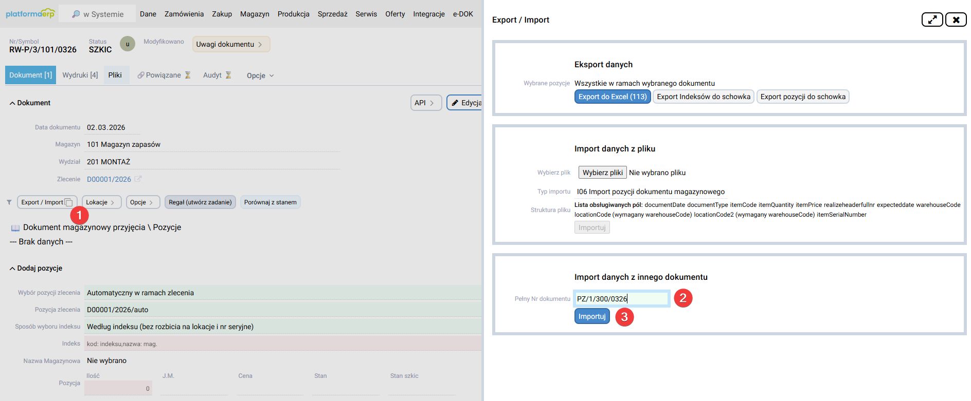Expand the Export / Import panel to fullscreen
Viewport: 971px width, 401px height.
pos(931,20)
